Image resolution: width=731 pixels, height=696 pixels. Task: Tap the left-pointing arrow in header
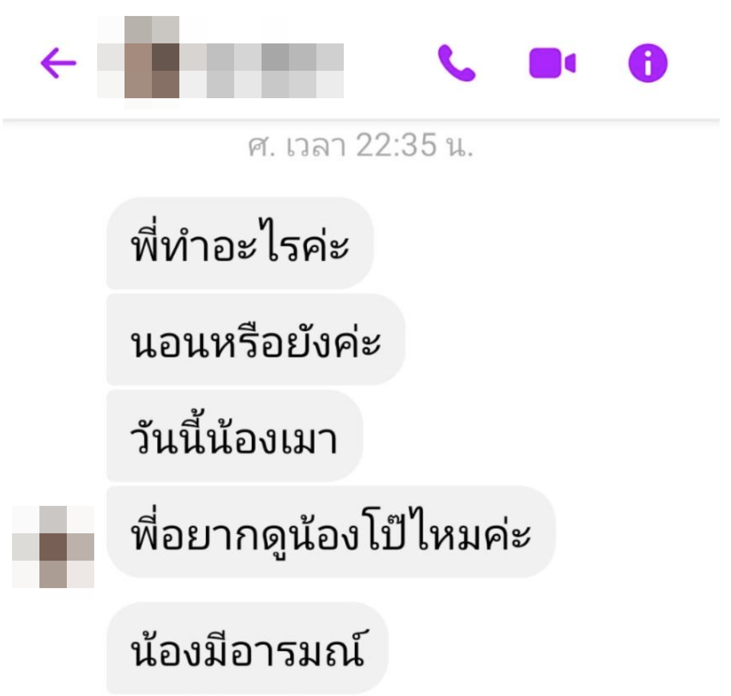click(58, 62)
